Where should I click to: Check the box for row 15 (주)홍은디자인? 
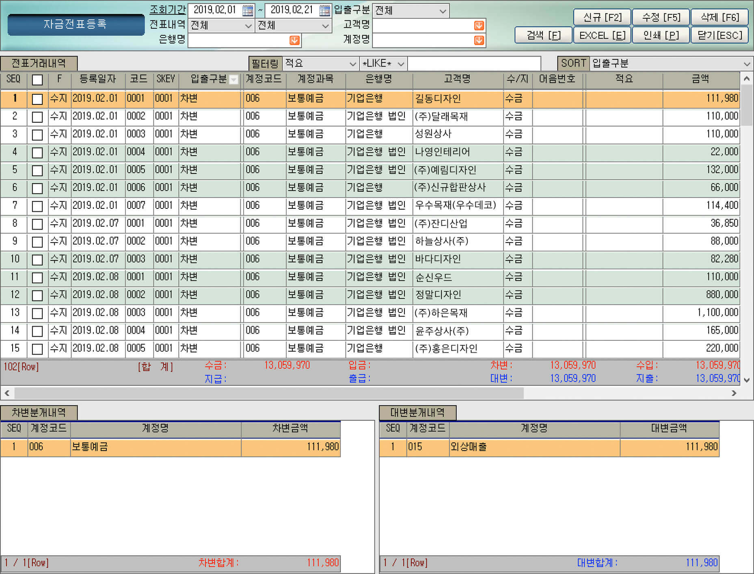[37, 349]
